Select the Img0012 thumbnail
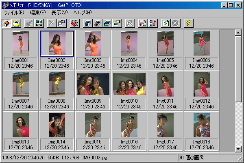Screen dimensions: 244x163 (202, 84)
